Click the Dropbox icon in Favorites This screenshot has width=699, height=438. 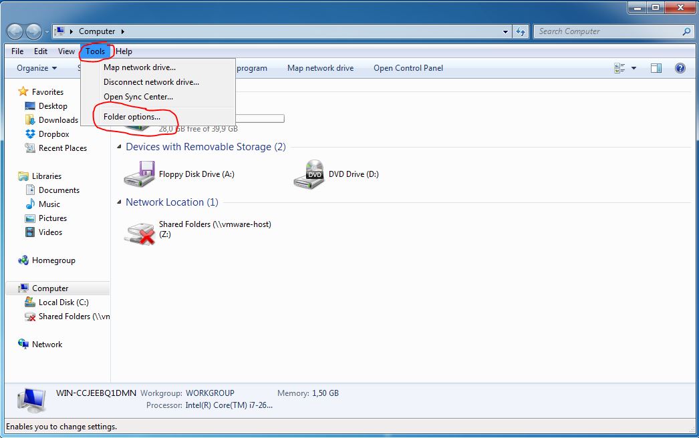[x=30, y=134]
